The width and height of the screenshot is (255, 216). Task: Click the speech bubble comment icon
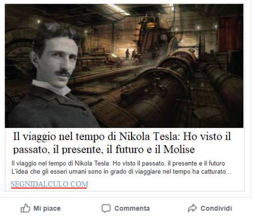(x=106, y=208)
